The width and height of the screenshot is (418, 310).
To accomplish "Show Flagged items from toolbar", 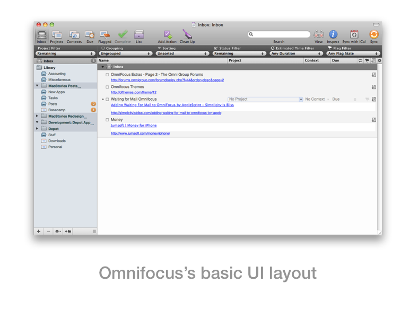I will (x=104, y=37).
